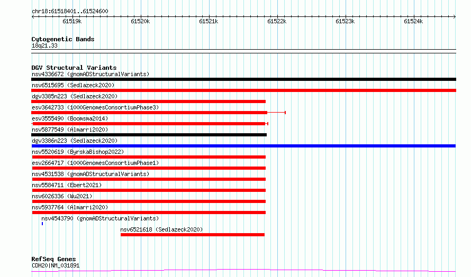Click the 61520k ruler label
The width and height of the screenshot is (471, 277).
(140, 22)
